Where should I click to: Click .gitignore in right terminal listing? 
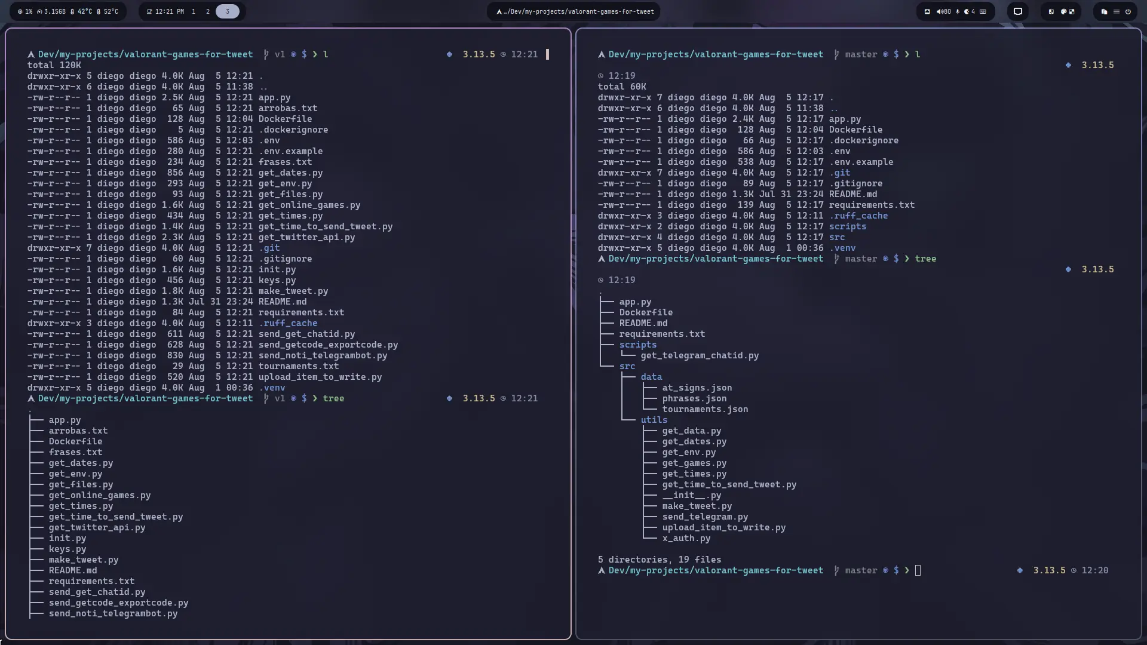tap(856, 183)
